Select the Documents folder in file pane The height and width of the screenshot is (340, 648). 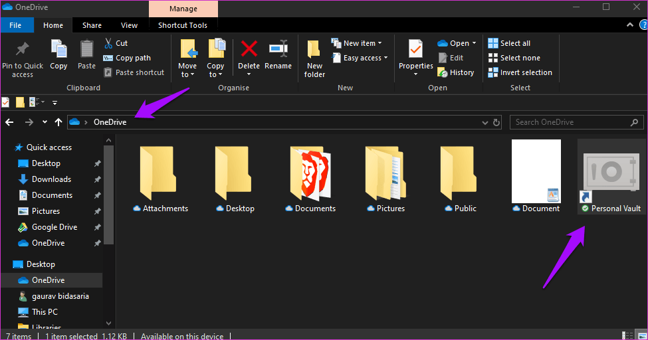click(x=310, y=178)
